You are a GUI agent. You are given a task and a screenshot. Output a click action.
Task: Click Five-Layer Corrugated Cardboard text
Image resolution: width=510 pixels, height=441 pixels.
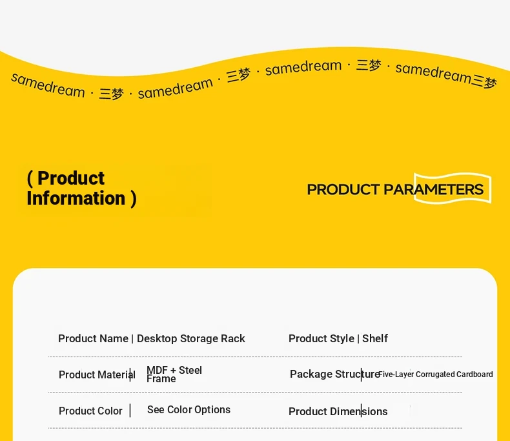(436, 374)
